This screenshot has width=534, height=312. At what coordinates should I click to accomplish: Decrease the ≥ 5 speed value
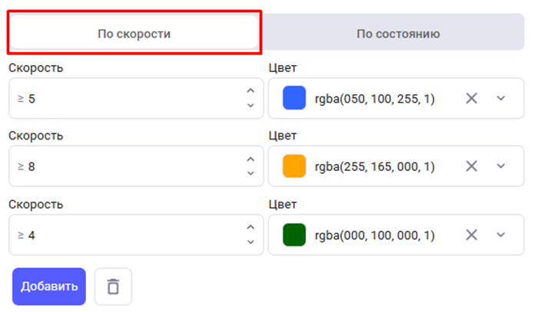[250, 105]
